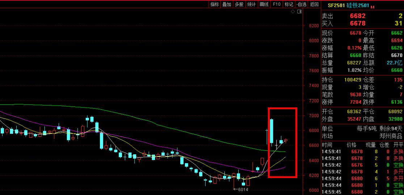Open the 指标 indicators menu
Viewport: 404px width, 195px height.
215,4
